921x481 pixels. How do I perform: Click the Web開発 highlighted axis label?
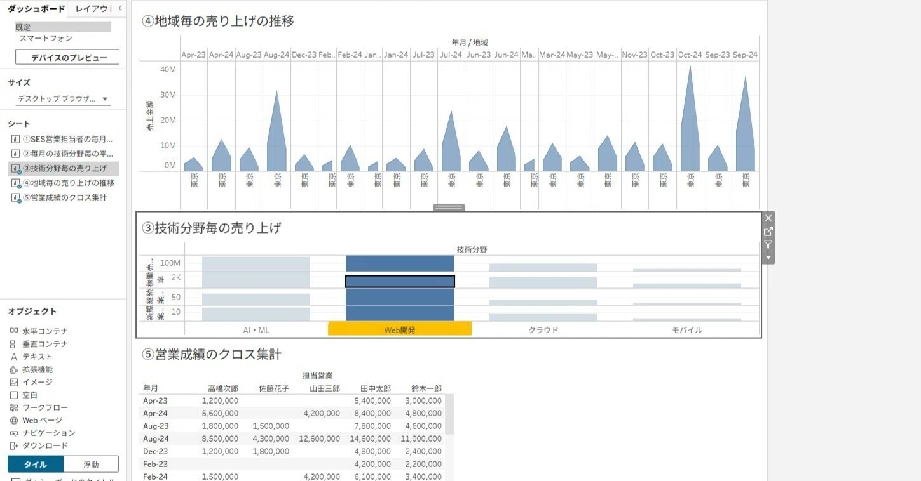click(x=400, y=330)
